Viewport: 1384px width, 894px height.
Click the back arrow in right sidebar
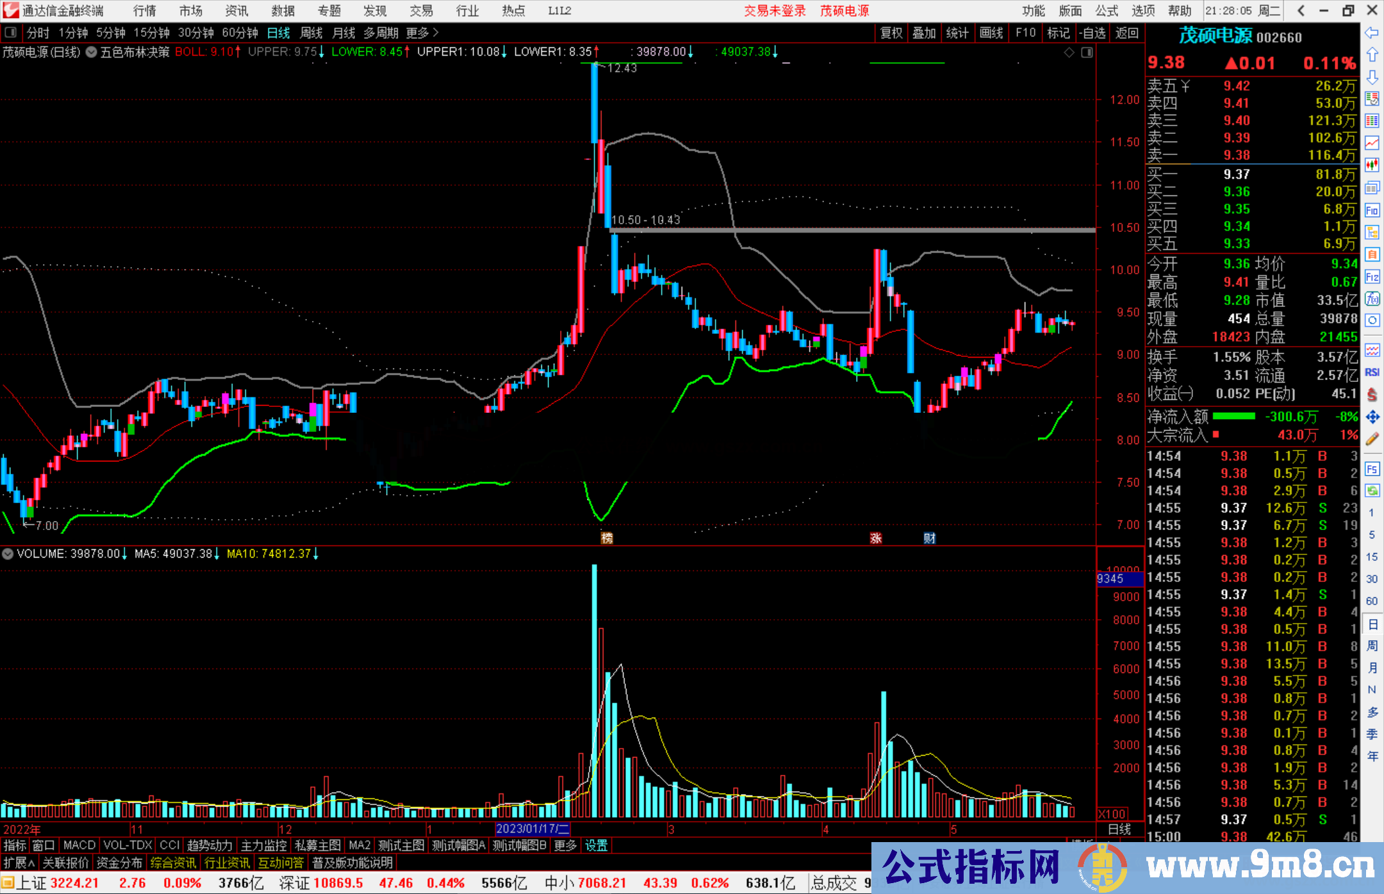(x=1372, y=32)
